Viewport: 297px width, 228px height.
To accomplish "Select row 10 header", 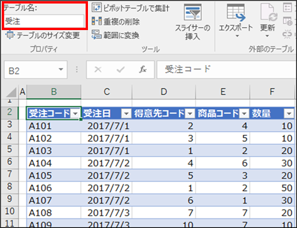I will click(x=10, y=212).
